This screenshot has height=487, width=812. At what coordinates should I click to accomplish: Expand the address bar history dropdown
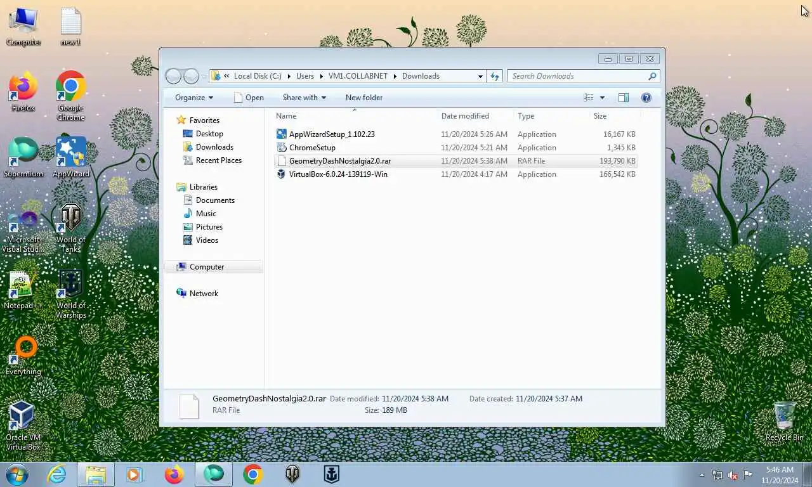[x=480, y=76]
